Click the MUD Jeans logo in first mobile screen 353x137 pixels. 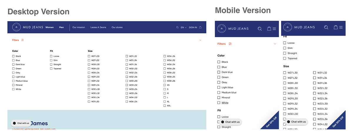coord(233,28)
